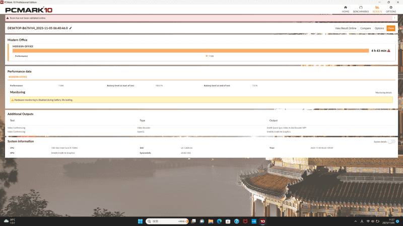The height and width of the screenshot is (226, 403).
Task: Select the '4 h 43 min' duration text
Action: pos(379,51)
